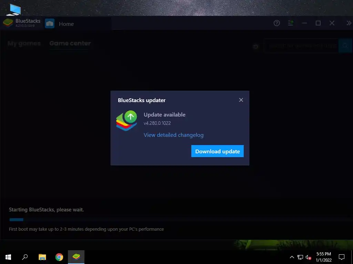
Task: Click the refresh icon beside search box
Action: 255,47
